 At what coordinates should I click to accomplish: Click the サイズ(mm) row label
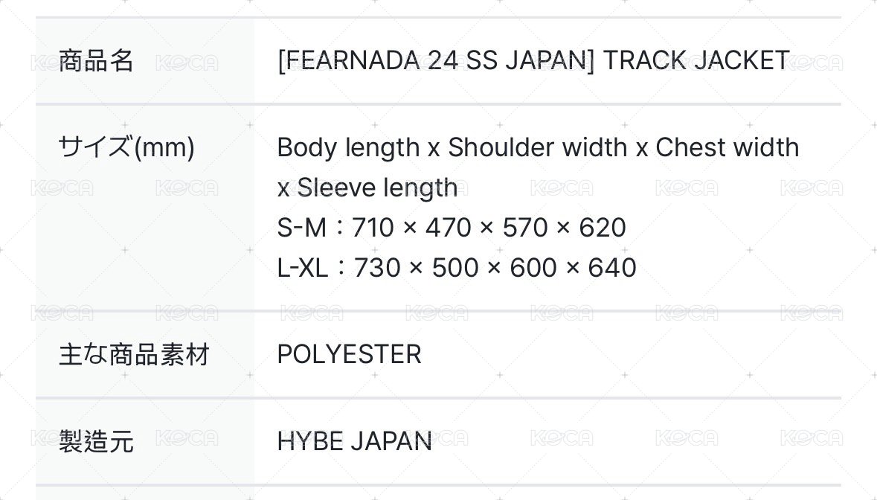coord(126,147)
